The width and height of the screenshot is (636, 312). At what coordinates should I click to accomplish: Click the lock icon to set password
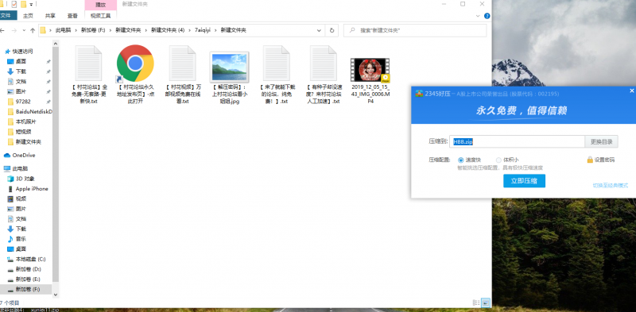[590, 160]
